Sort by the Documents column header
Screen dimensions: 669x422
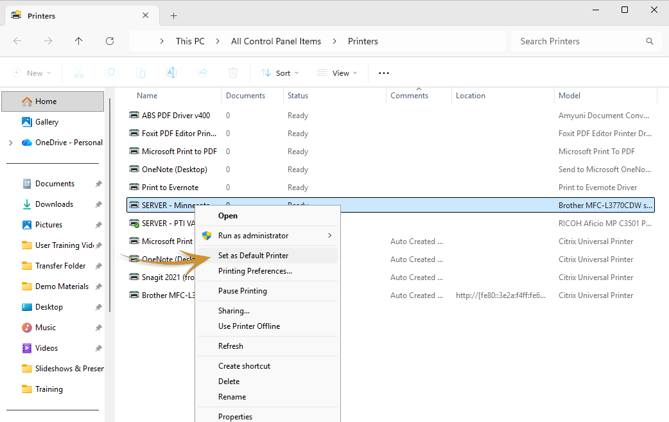tap(245, 96)
